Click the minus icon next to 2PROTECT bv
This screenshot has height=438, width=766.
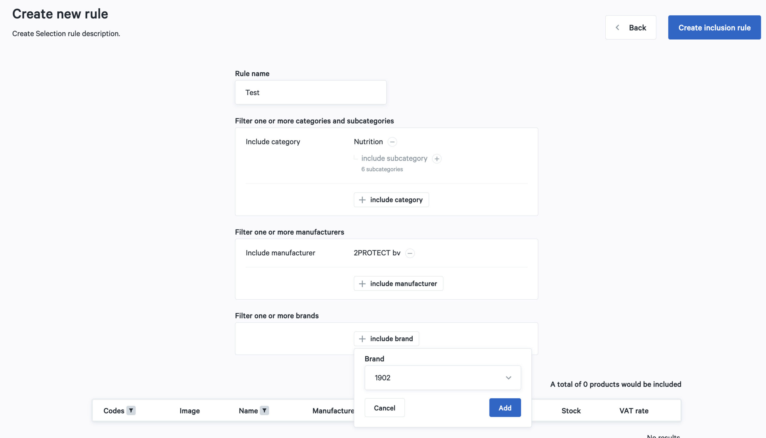coord(410,252)
